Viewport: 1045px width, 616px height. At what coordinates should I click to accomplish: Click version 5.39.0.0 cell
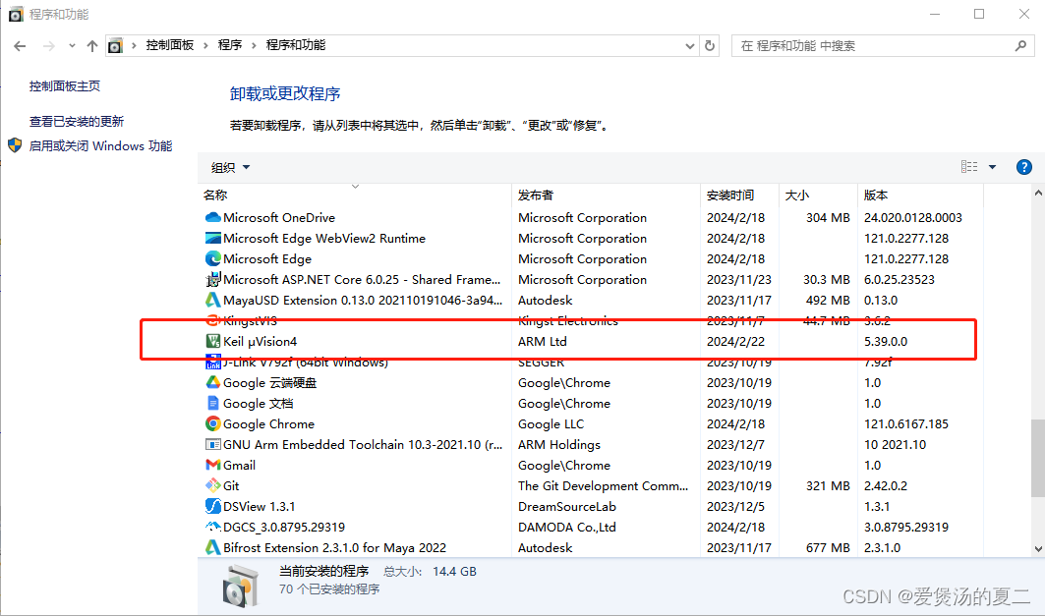886,342
